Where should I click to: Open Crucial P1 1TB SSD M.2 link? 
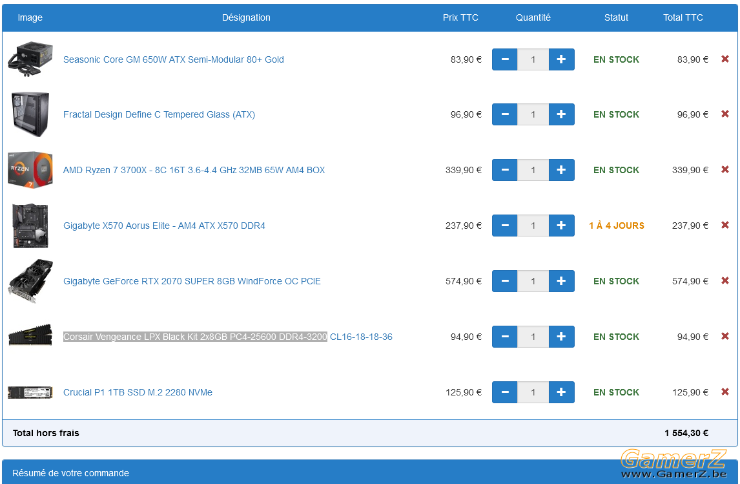(x=138, y=392)
